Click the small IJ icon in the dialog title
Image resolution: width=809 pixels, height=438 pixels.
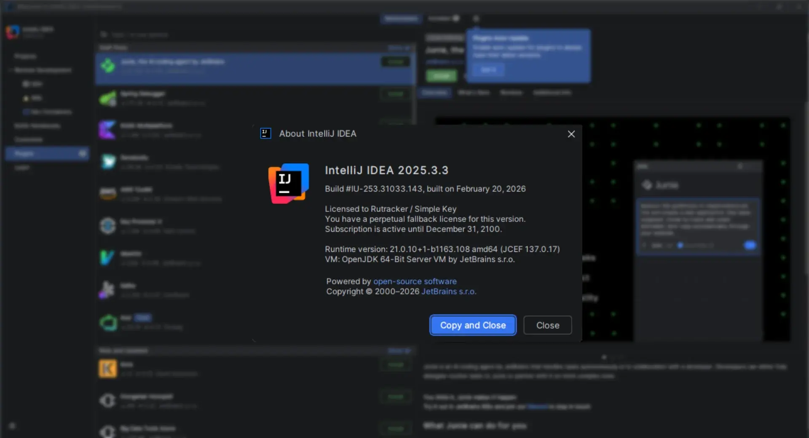pyautogui.click(x=265, y=134)
